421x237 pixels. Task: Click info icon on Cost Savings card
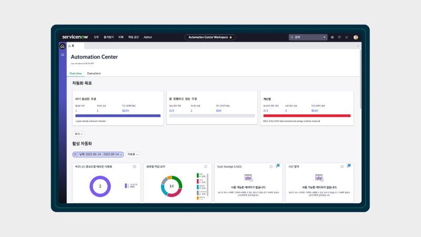271,166
